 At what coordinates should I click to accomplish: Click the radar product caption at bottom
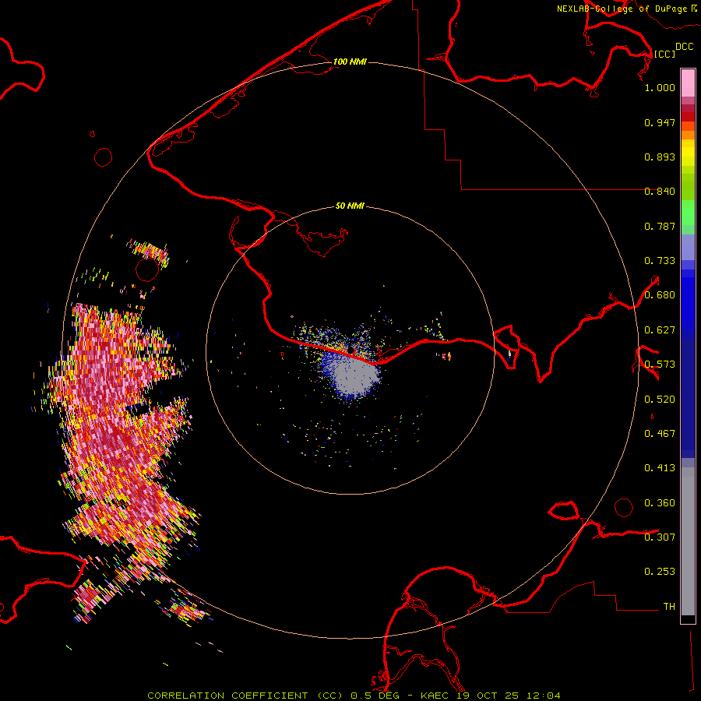tap(354, 696)
